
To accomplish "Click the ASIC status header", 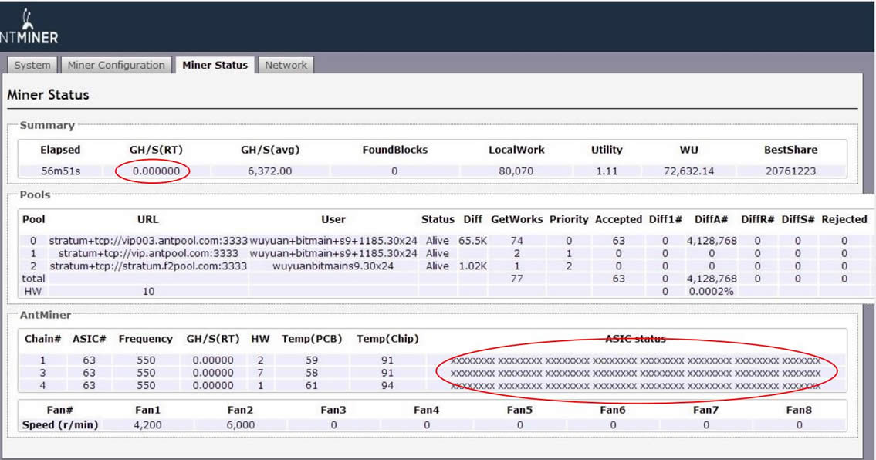I will pyautogui.click(x=635, y=339).
